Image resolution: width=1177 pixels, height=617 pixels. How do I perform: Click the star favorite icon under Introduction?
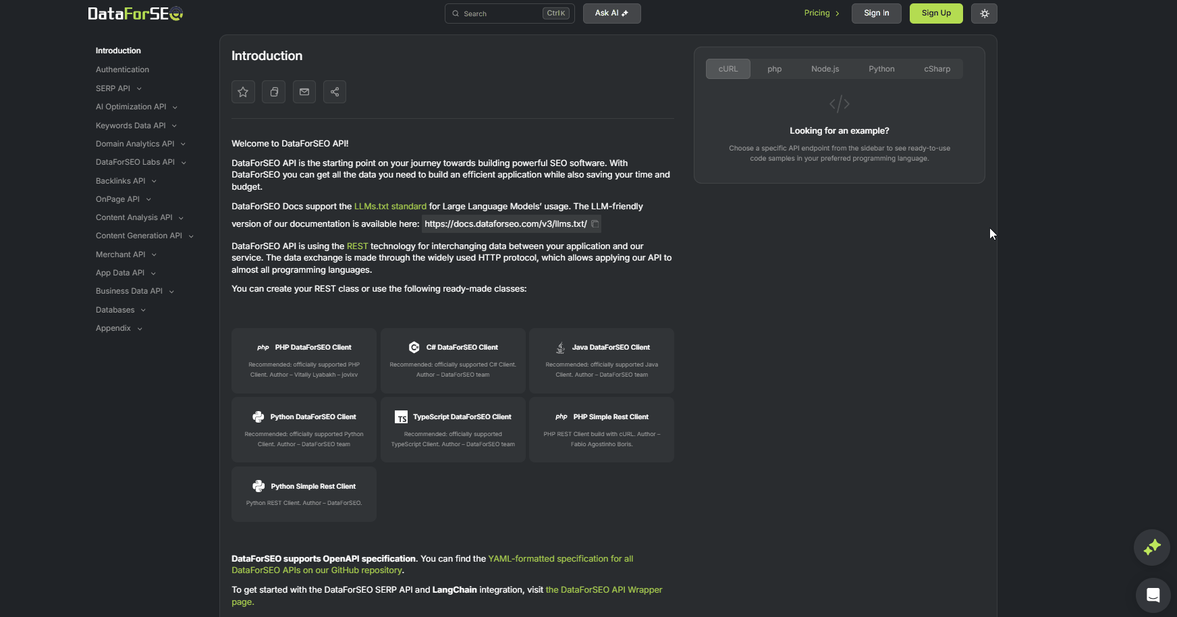[243, 92]
